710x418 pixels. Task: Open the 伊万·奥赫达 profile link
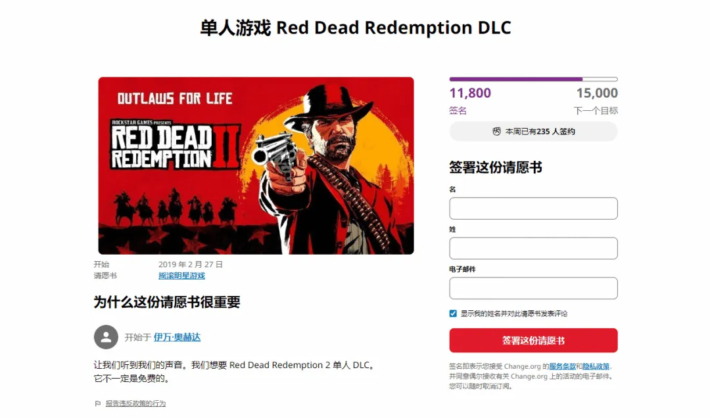click(177, 337)
